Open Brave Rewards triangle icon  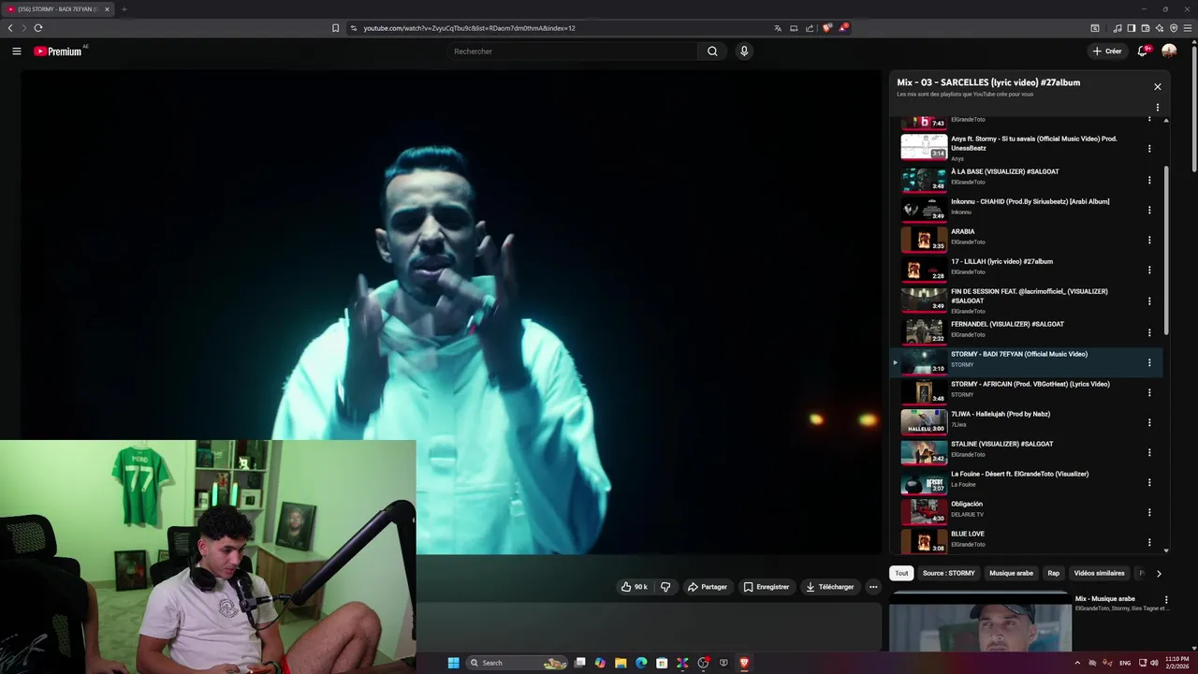point(842,28)
